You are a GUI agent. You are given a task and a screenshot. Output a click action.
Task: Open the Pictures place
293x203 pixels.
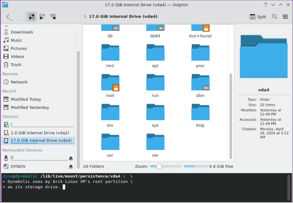tap(38, 49)
